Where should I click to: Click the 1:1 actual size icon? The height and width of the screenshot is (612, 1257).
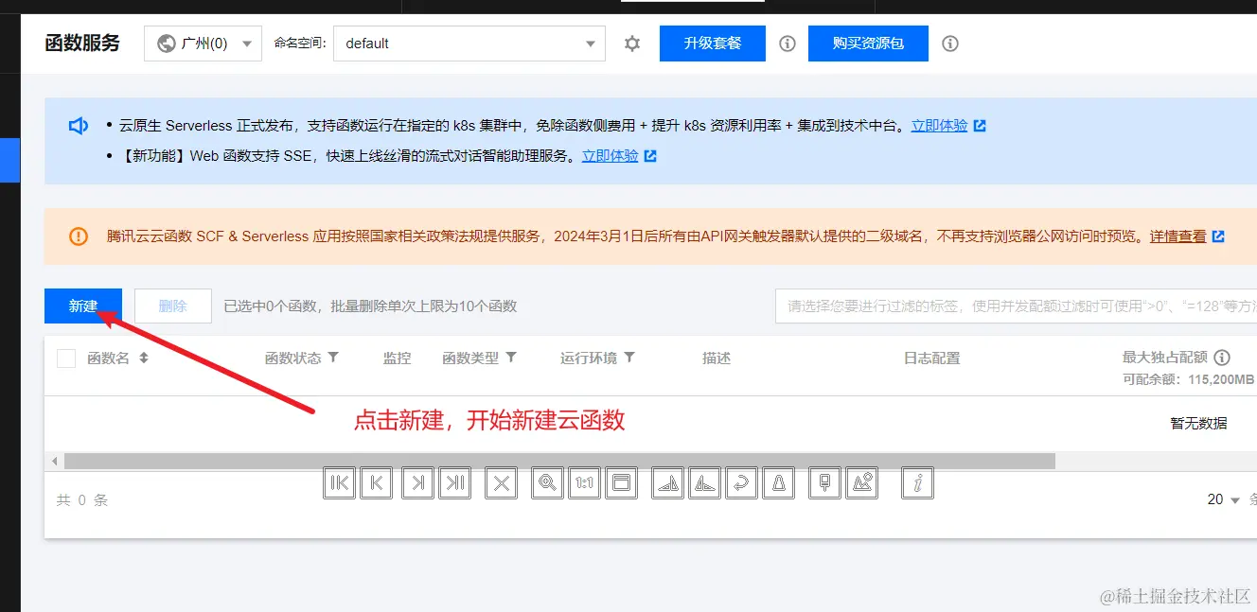click(x=585, y=483)
